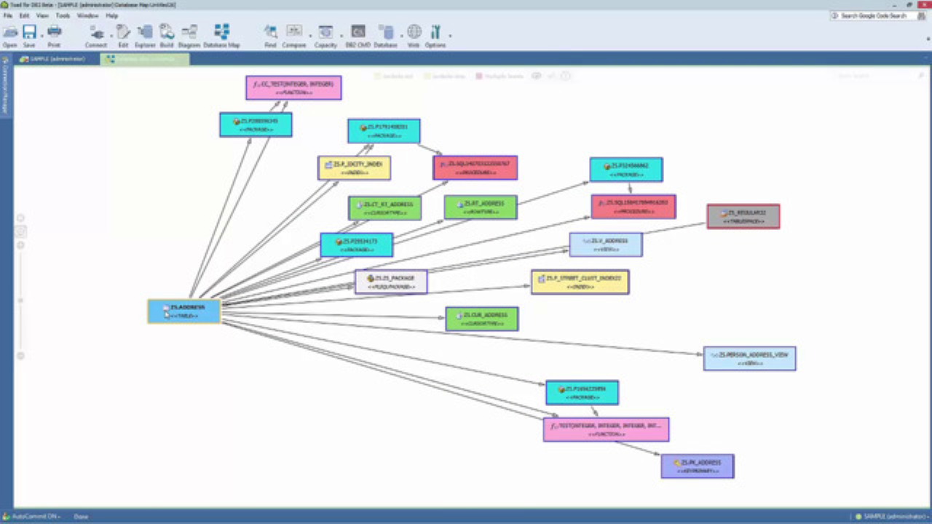
Task: Select the ZS.RT_ADDRESS rowtype node
Action: (x=481, y=207)
